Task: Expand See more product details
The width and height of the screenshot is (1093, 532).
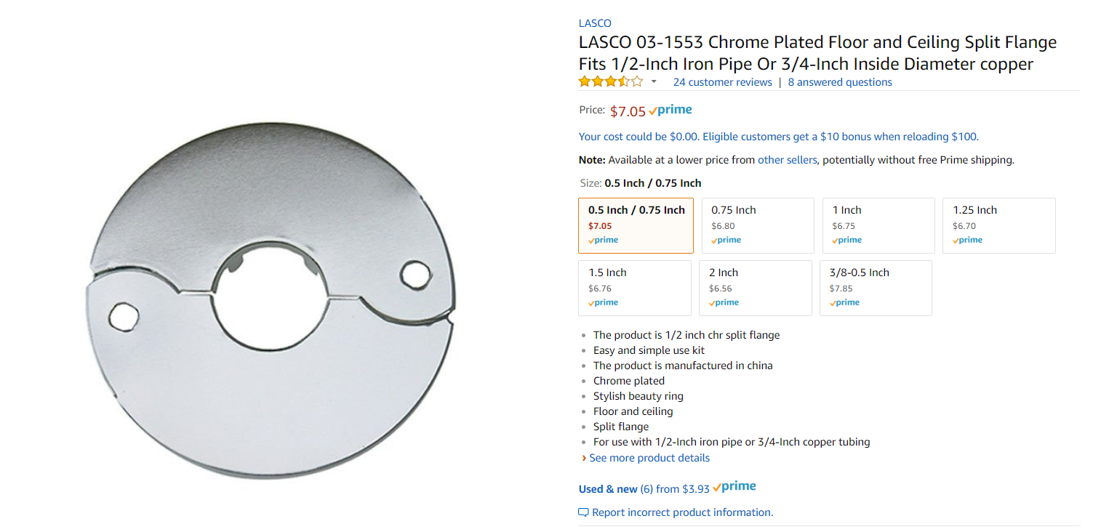Action: click(x=646, y=458)
